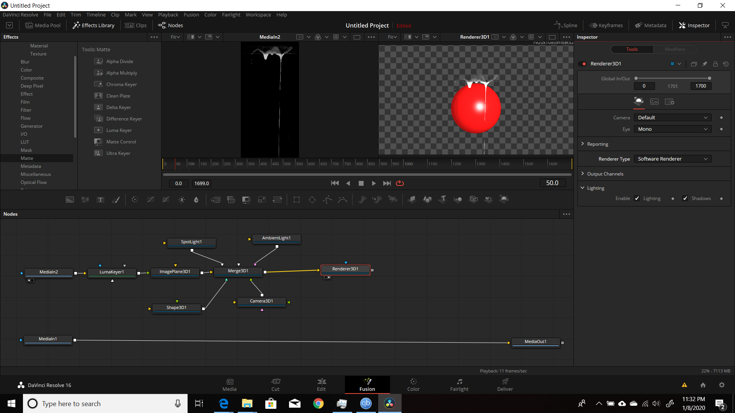The width and height of the screenshot is (735, 413).
Task: Add the Brightness Contrast tool
Action: tap(181, 200)
